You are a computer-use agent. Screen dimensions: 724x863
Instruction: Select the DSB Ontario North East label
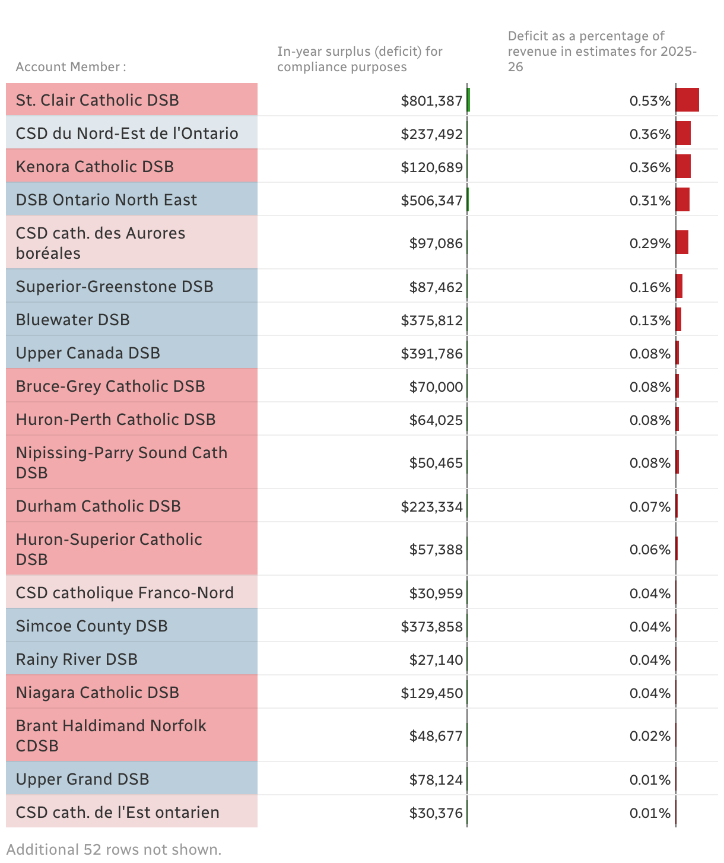click(107, 199)
